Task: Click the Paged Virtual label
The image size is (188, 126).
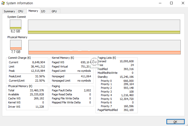Action: [x=60, y=67]
